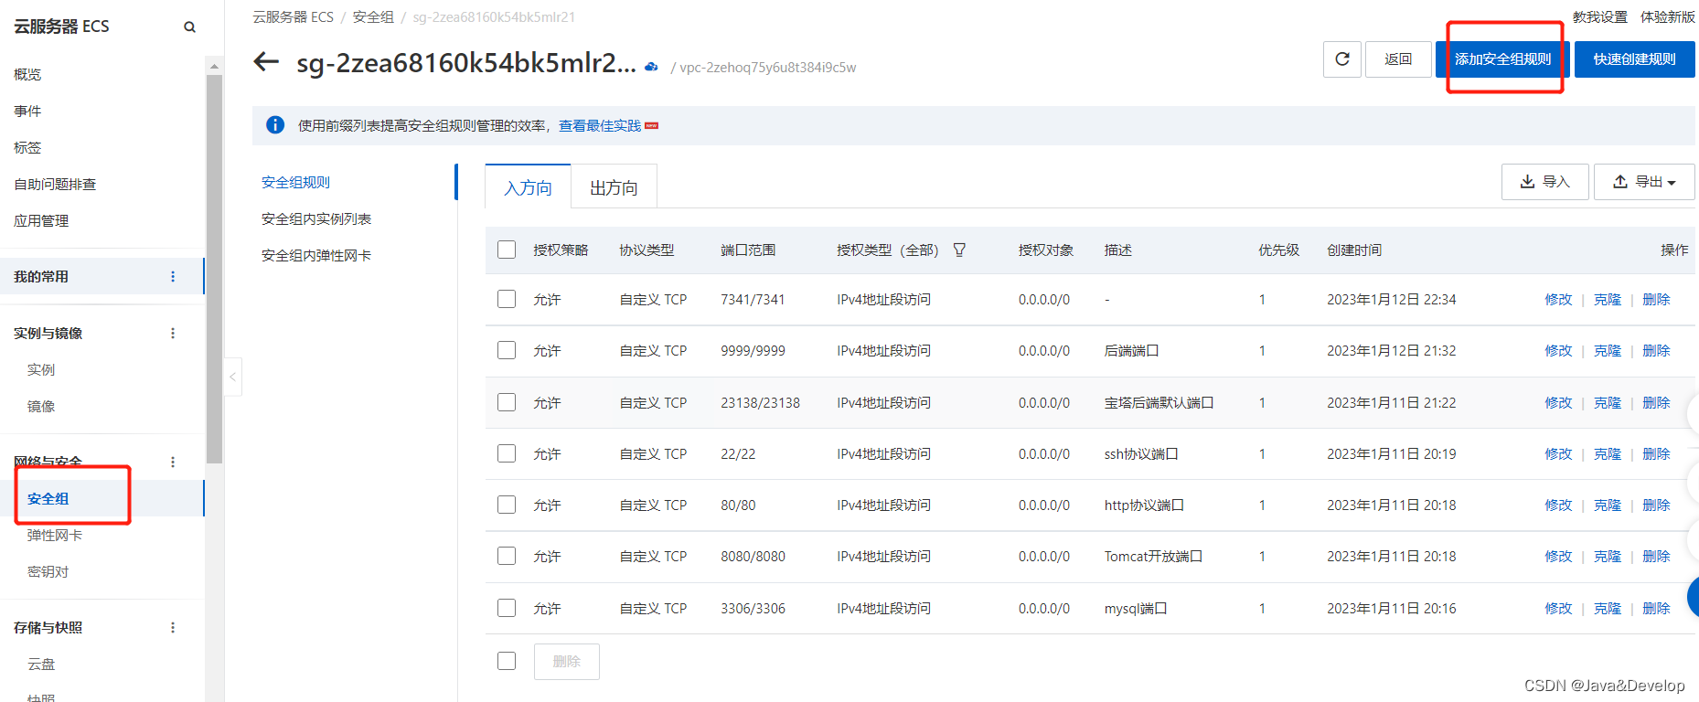Click 删除 for the 23138/23138 rule
This screenshot has height=702, width=1699.
(x=1656, y=402)
